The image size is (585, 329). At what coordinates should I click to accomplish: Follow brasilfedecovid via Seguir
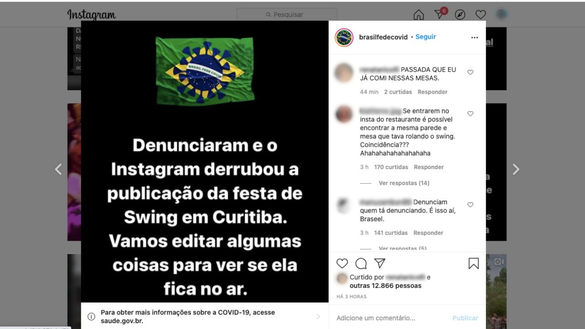tap(425, 37)
